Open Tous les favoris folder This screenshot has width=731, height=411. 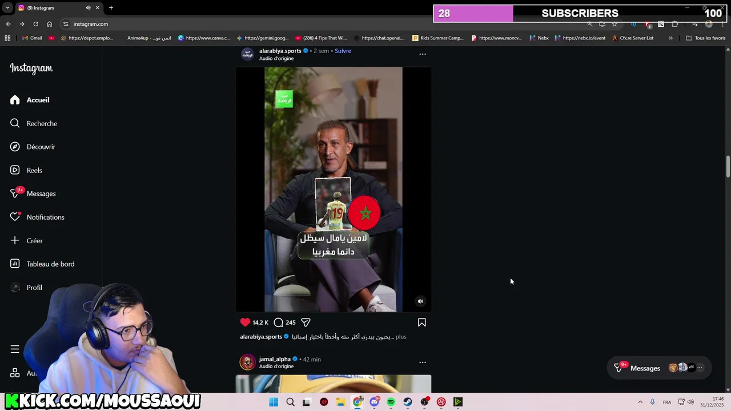tap(706, 38)
